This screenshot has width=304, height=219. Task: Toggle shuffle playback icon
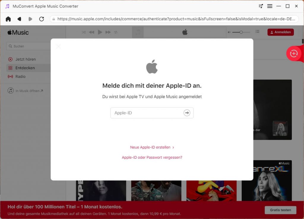(x=84, y=32)
